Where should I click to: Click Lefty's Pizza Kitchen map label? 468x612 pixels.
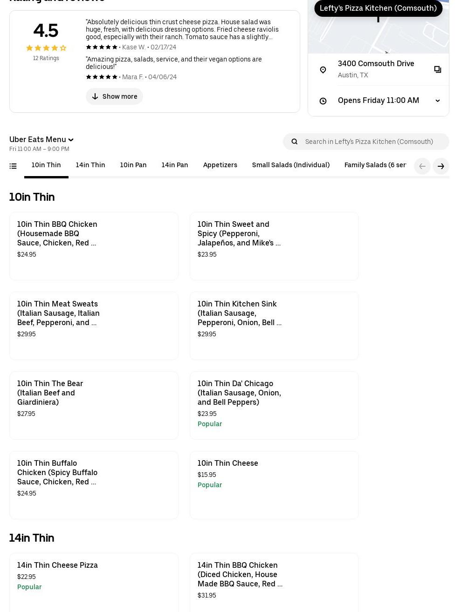pyautogui.click(x=378, y=8)
